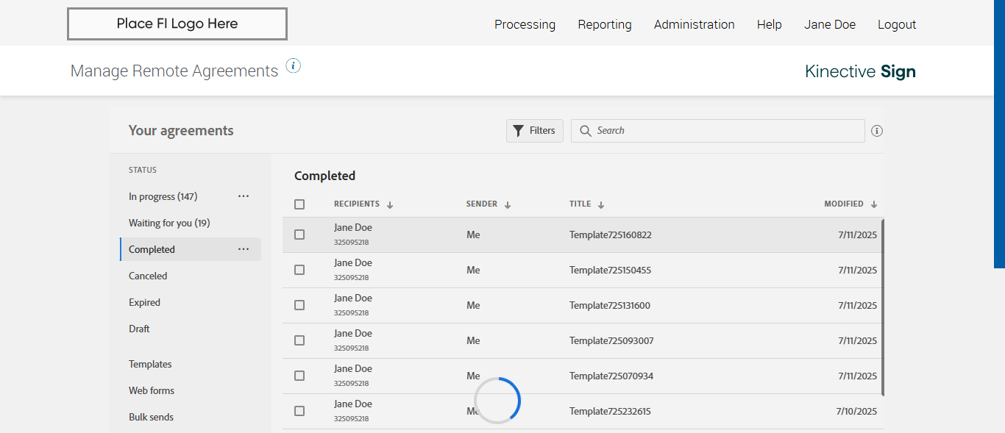Click the info icon beside Manage Remote Agreements
Viewport: 1005px width, 433px height.
[294, 65]
